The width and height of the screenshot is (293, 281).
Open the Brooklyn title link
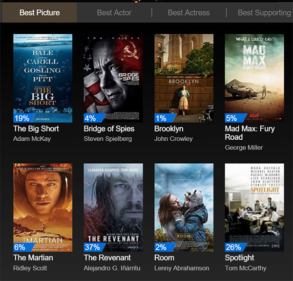point(169,129)
